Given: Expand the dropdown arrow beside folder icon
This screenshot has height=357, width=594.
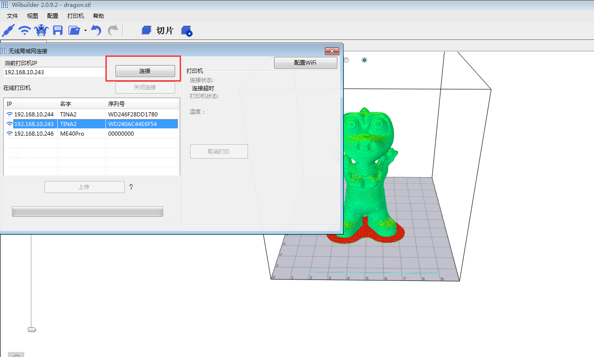Looking at the screenshot, I should click(85, 31).
